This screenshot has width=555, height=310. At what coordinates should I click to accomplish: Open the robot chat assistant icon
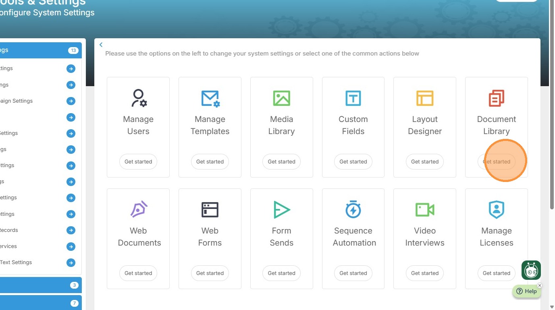pyautogui.click(x=531, y=270)
